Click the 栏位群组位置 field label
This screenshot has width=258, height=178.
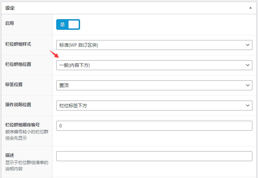18,64
